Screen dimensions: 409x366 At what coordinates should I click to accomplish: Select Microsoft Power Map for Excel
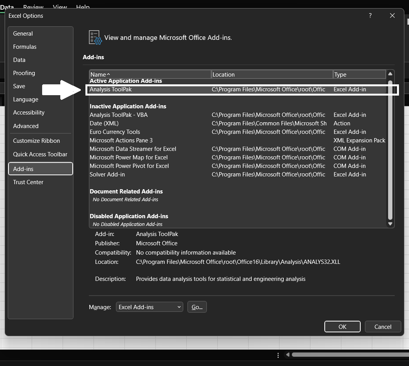click(238, 157)
